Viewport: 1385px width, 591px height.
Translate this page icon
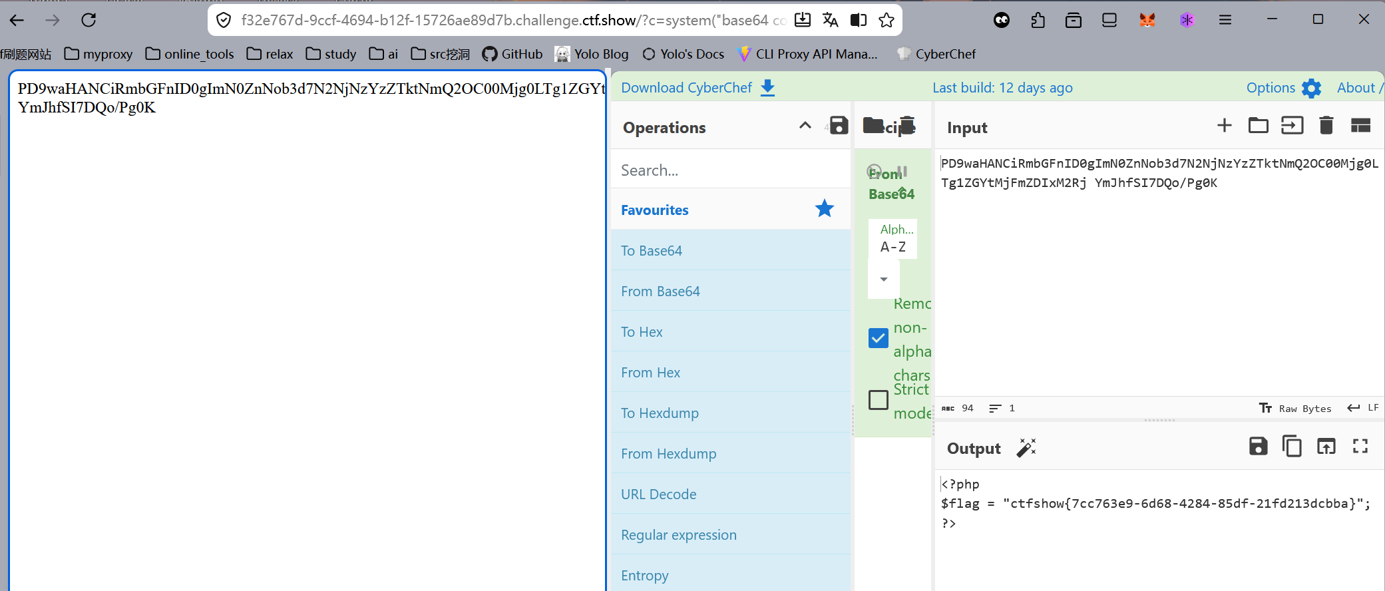831,20
